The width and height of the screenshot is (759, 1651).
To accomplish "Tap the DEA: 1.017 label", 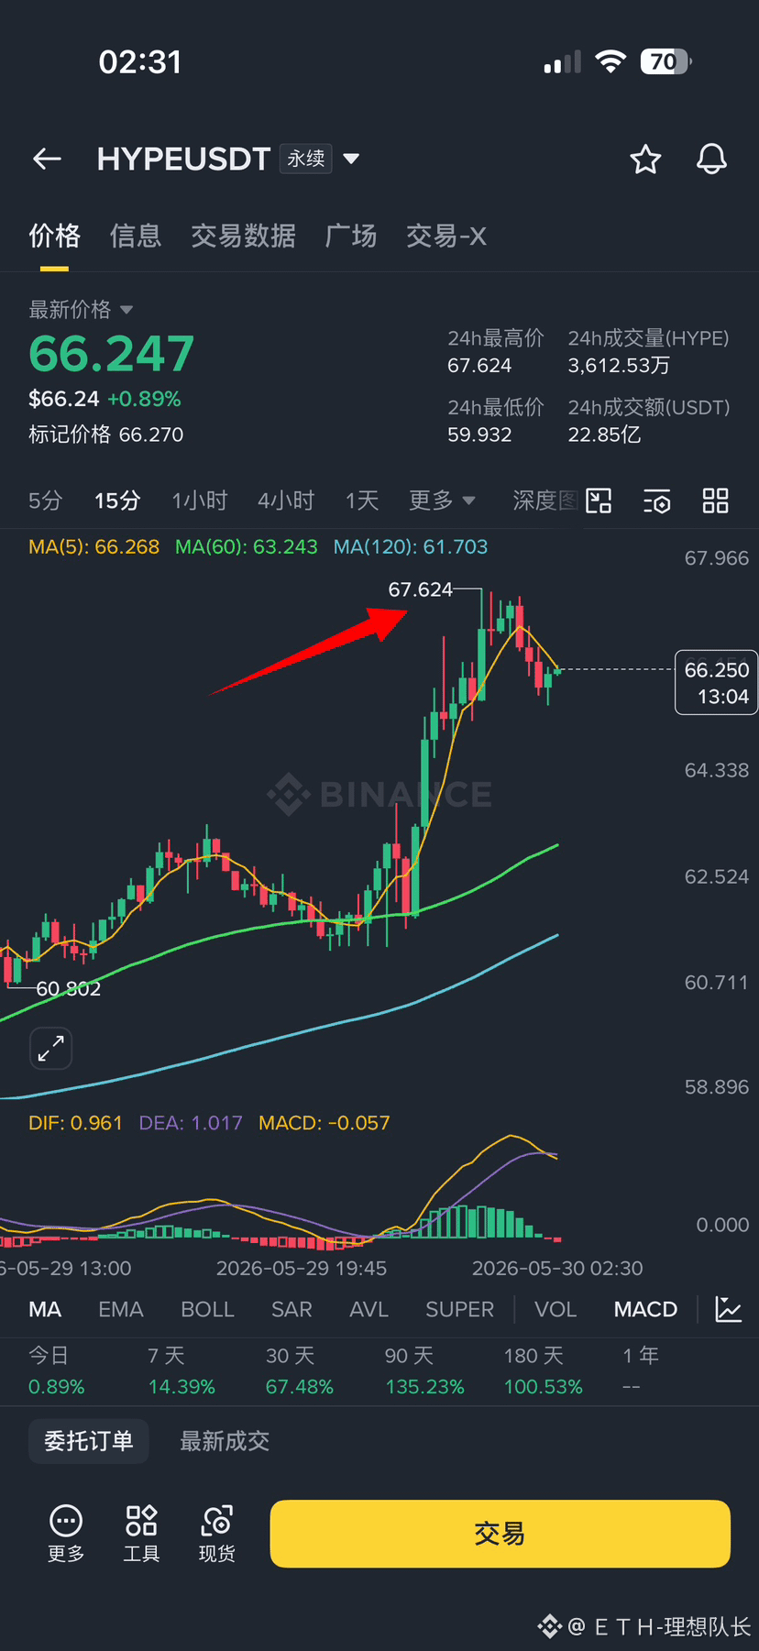I will pos(191,1123).
